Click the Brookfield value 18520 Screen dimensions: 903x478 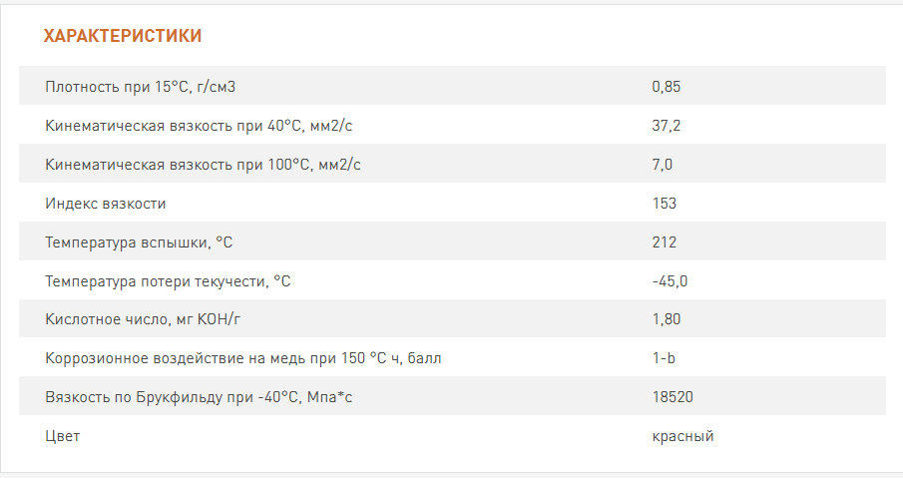673,397
